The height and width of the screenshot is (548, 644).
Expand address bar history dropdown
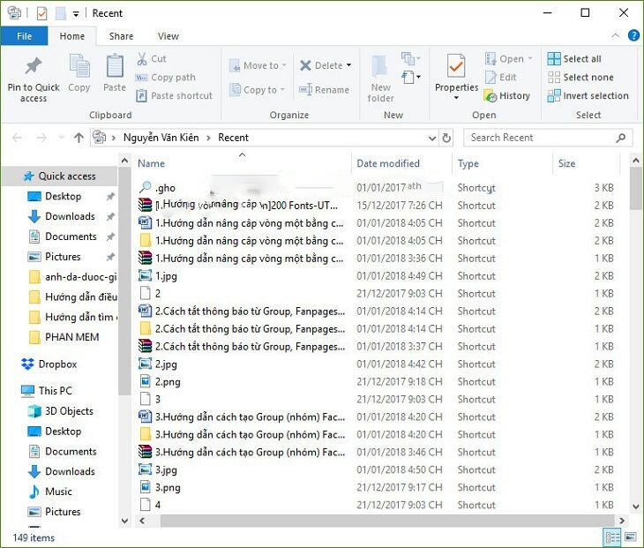point(432,138)
